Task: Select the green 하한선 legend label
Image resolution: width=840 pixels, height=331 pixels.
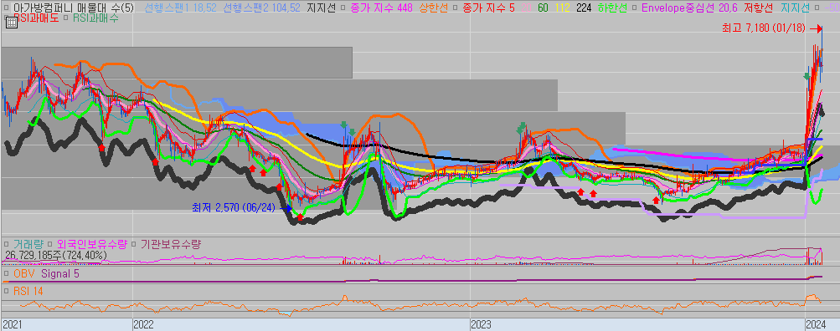Action: [x=612, y=8]
